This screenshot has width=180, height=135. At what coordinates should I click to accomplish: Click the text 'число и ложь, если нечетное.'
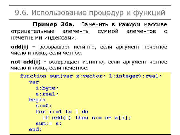[49, 68]
